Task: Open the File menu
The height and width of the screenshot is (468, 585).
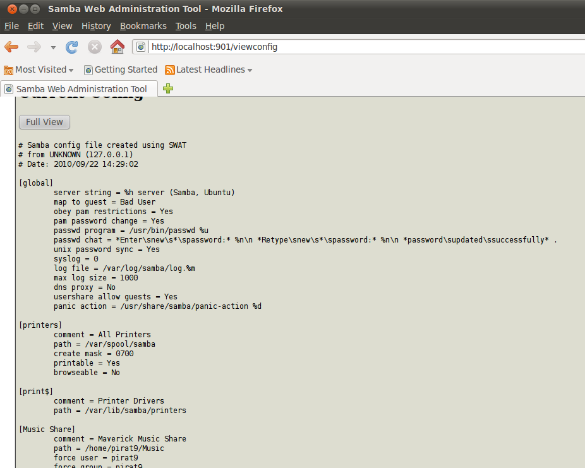Action: 11,26
